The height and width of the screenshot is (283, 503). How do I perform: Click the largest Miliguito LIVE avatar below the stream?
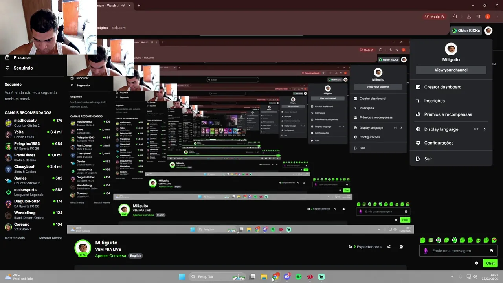point(83,248)
